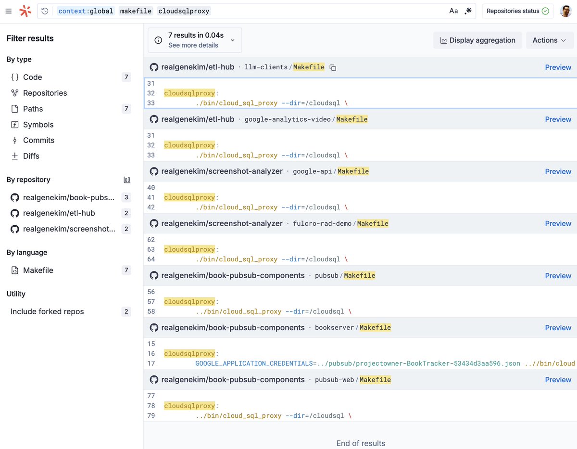Preview the fulcro-rad-demo Makefile result
The image size is (577, 449).
(558, 223)
